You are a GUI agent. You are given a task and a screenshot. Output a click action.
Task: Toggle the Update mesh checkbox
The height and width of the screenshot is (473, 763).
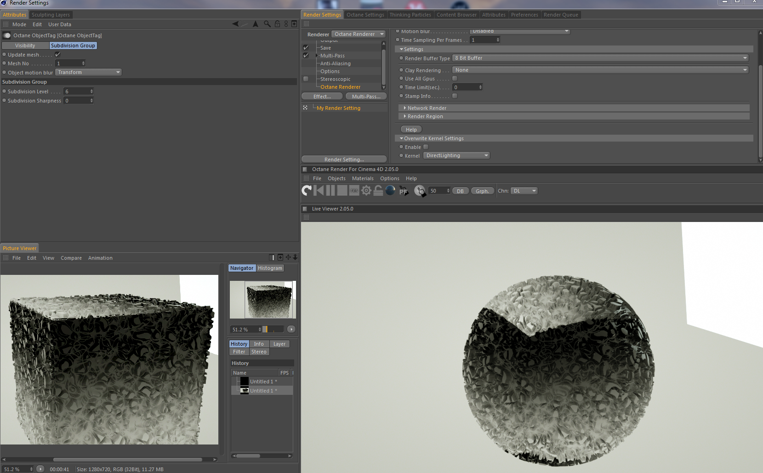point(58,55)
